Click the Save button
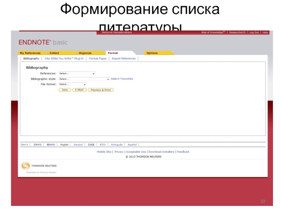The image size is (282, 211). coord(65,90)
